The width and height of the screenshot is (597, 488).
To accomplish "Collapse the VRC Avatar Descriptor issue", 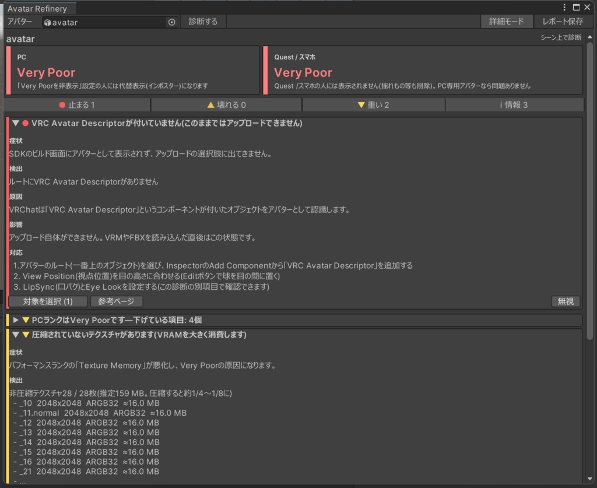I will 16,123.
